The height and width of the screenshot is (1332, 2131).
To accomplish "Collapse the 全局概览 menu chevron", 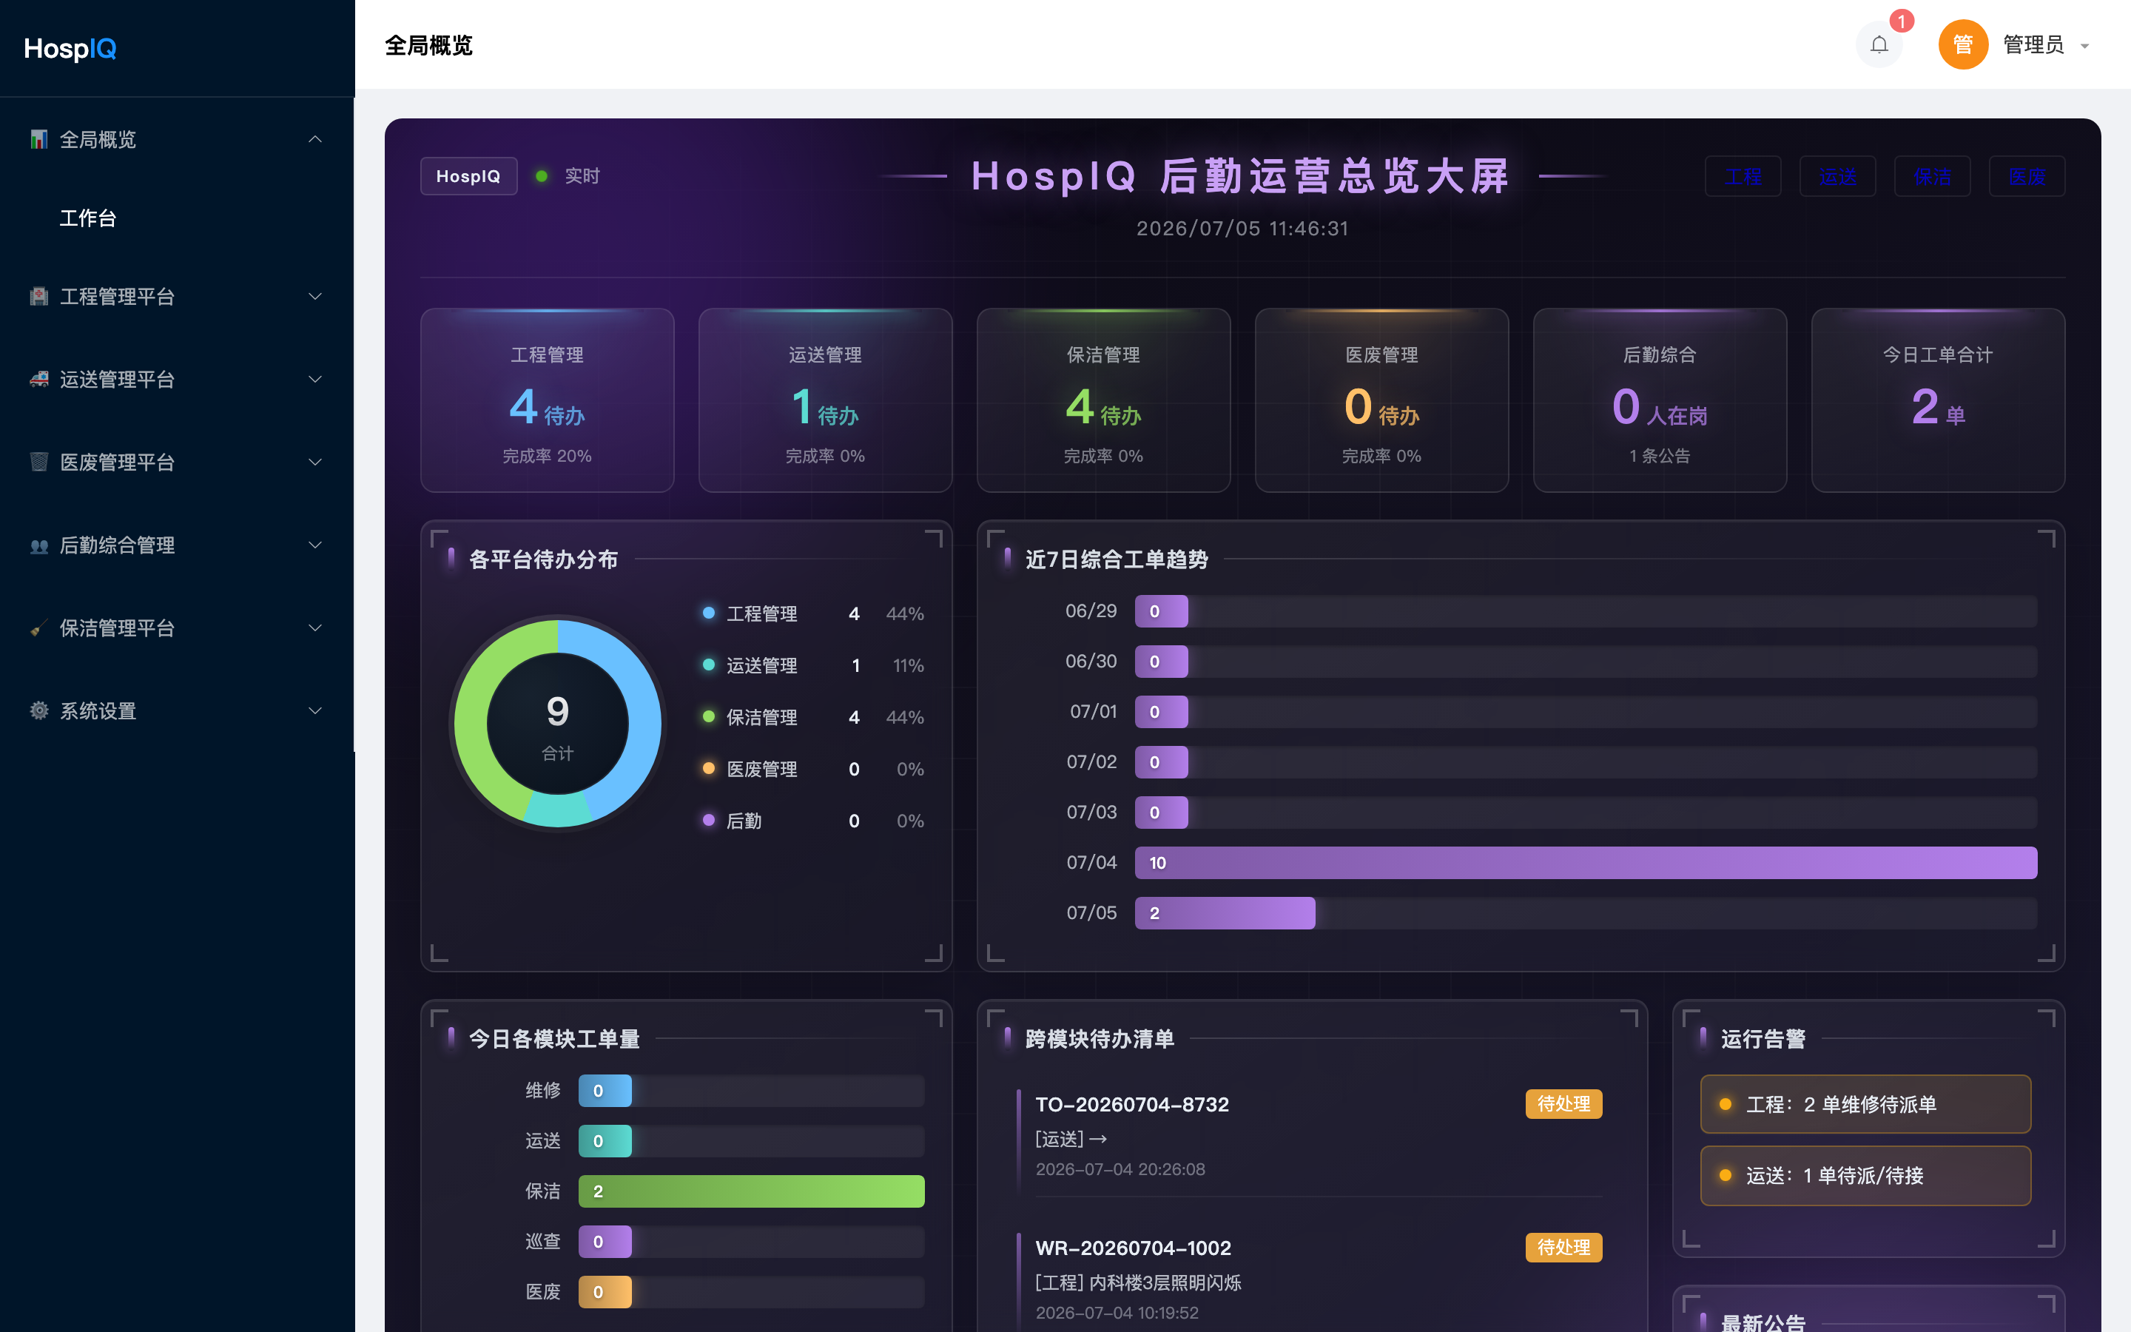I will pyautogui.click(x=315, y=139).
